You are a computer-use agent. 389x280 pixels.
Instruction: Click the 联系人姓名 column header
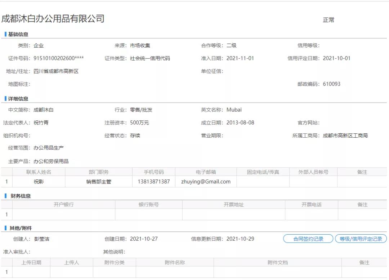coord(39,172)
